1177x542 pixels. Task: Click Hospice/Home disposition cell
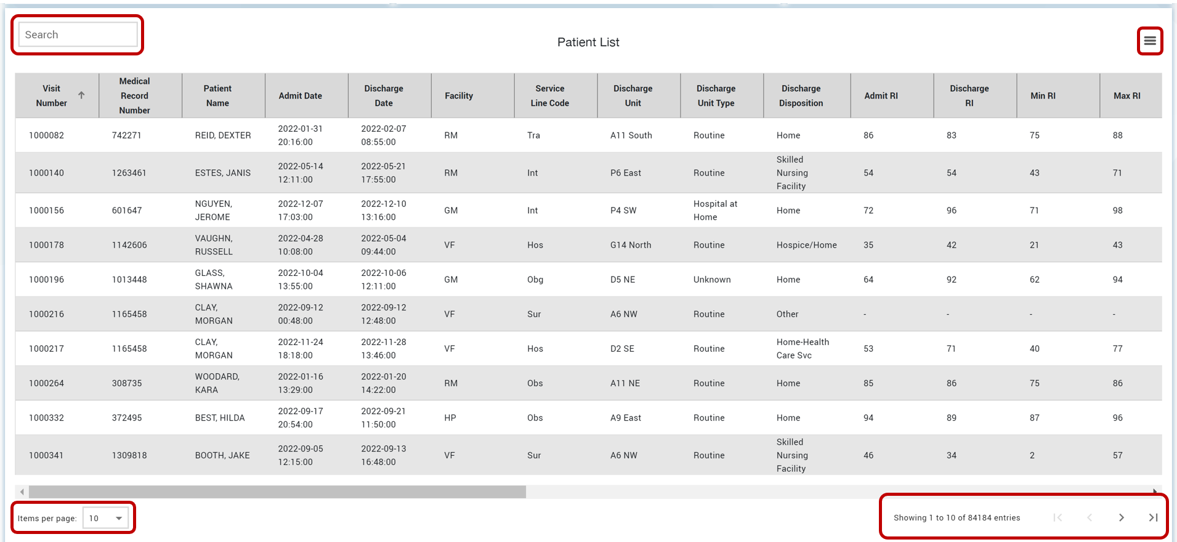[x=807, y=245]
